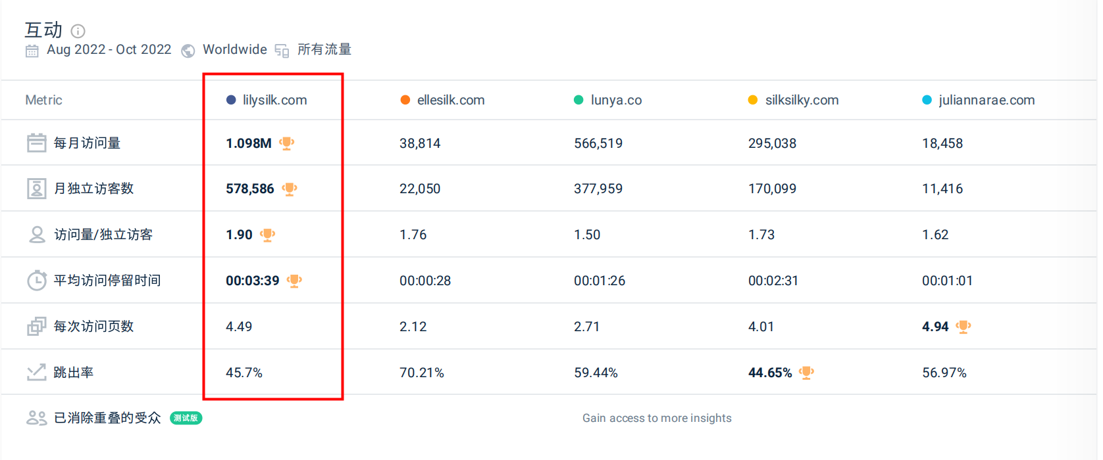Click the pages icon for 每次访问页数

(x=36, y=327)
